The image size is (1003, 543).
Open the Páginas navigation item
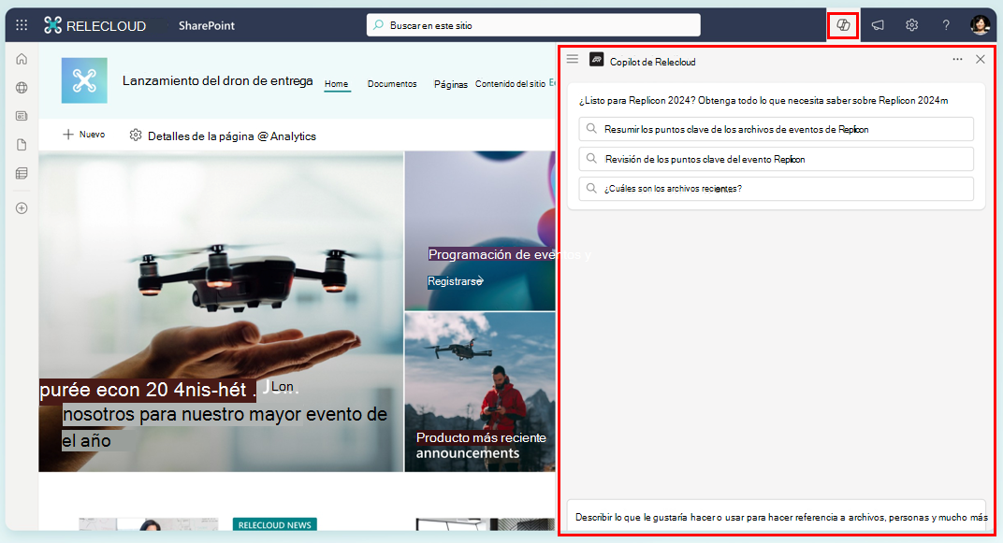[451, 83]
